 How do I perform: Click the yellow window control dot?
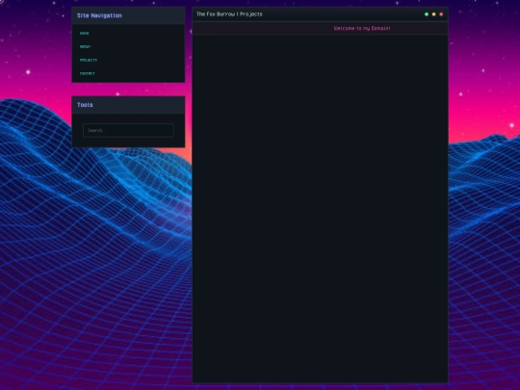(x=433, y=14)
